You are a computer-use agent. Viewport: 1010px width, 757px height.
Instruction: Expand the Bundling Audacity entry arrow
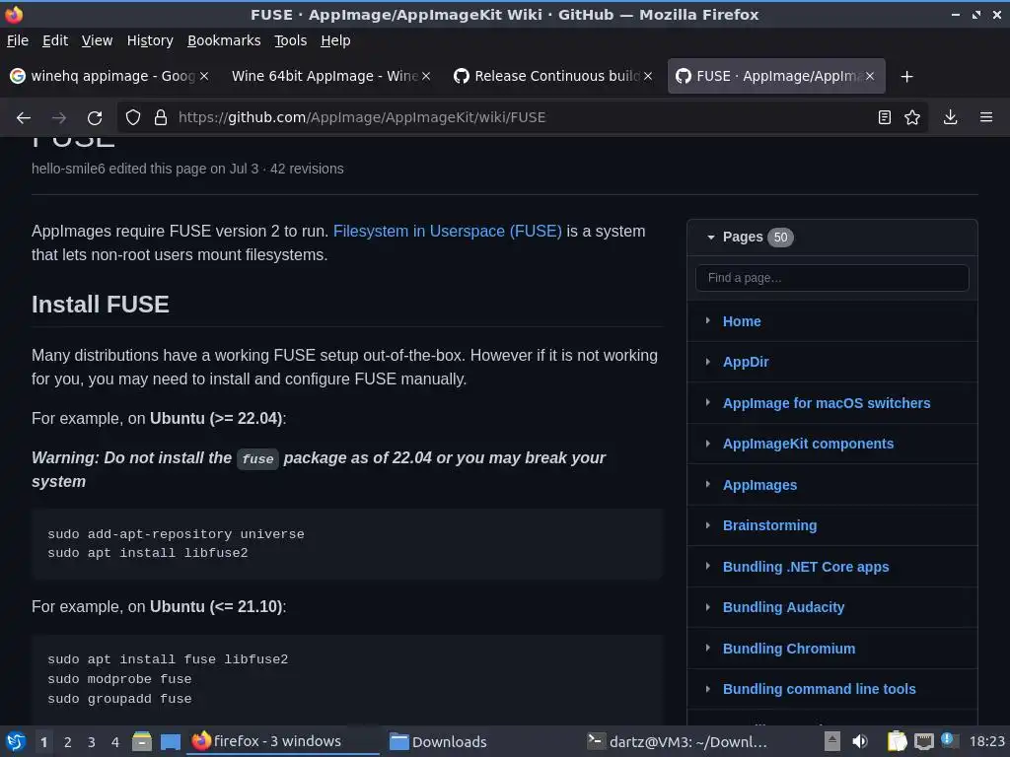click(708, 607)
